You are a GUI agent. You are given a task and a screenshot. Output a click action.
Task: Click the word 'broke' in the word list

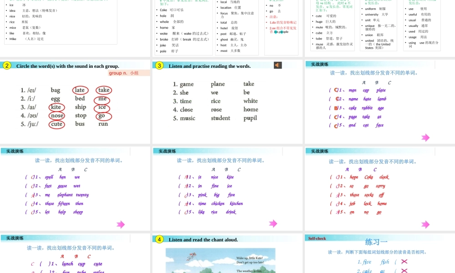tap(164, 40)
